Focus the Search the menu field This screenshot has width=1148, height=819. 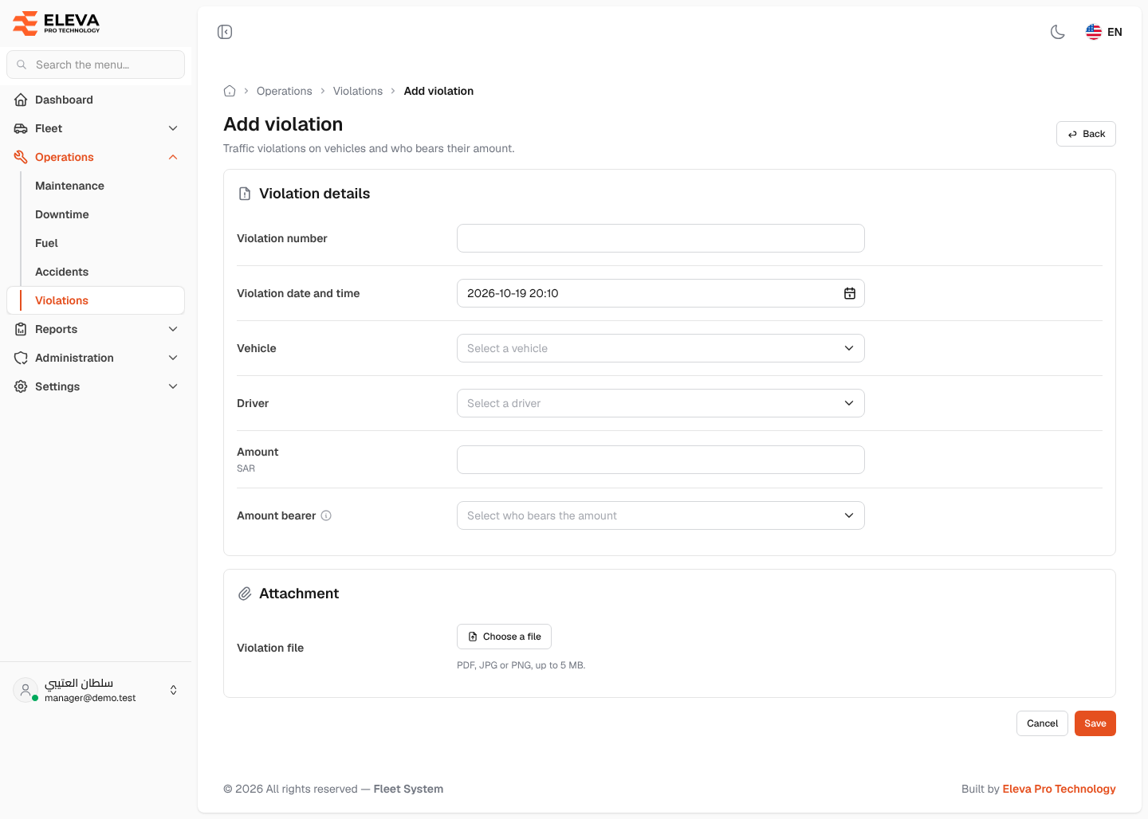point(96,65)
